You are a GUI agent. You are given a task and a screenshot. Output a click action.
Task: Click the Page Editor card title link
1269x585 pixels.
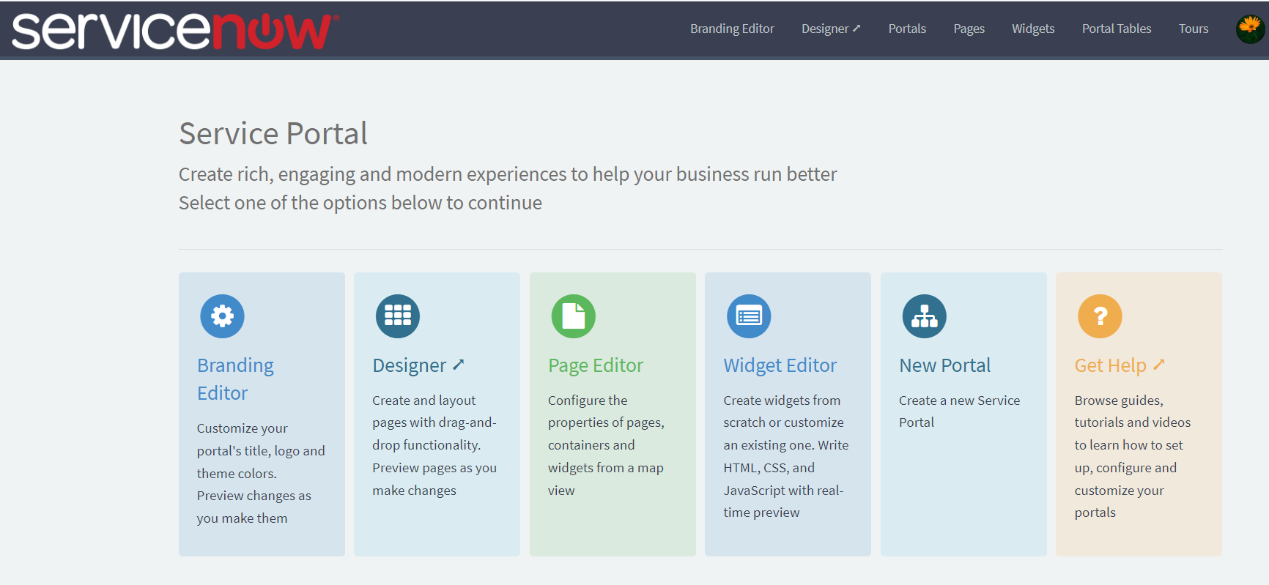tap(595, 365)
